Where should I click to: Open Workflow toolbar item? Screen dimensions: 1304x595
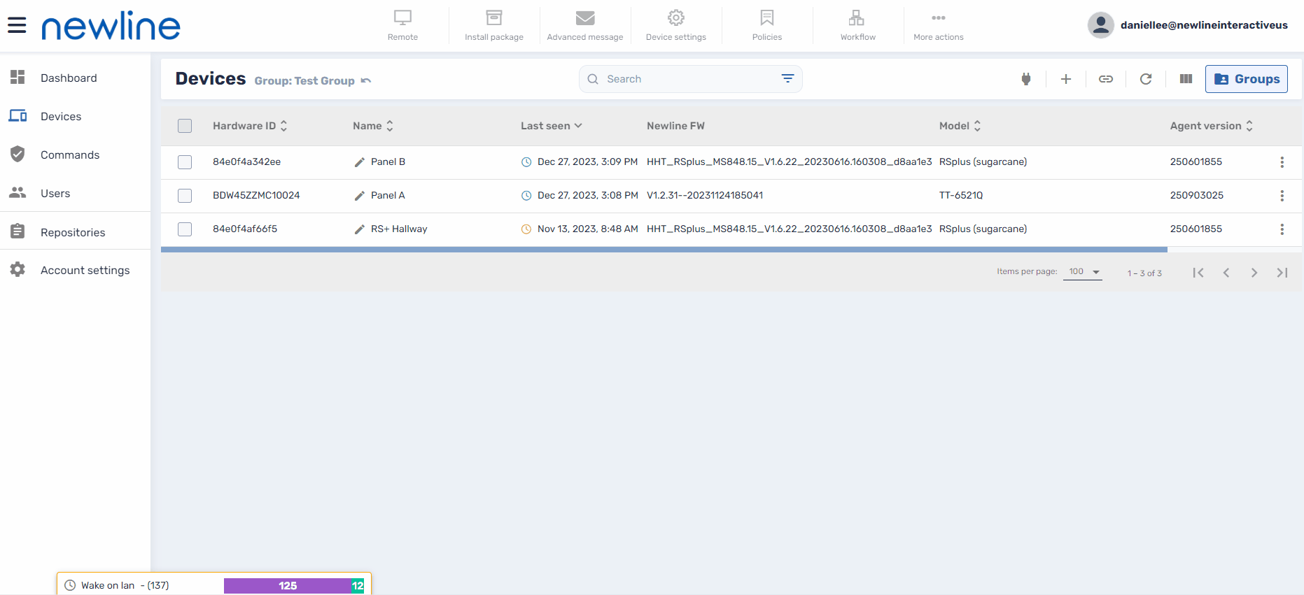pos(858,25)
